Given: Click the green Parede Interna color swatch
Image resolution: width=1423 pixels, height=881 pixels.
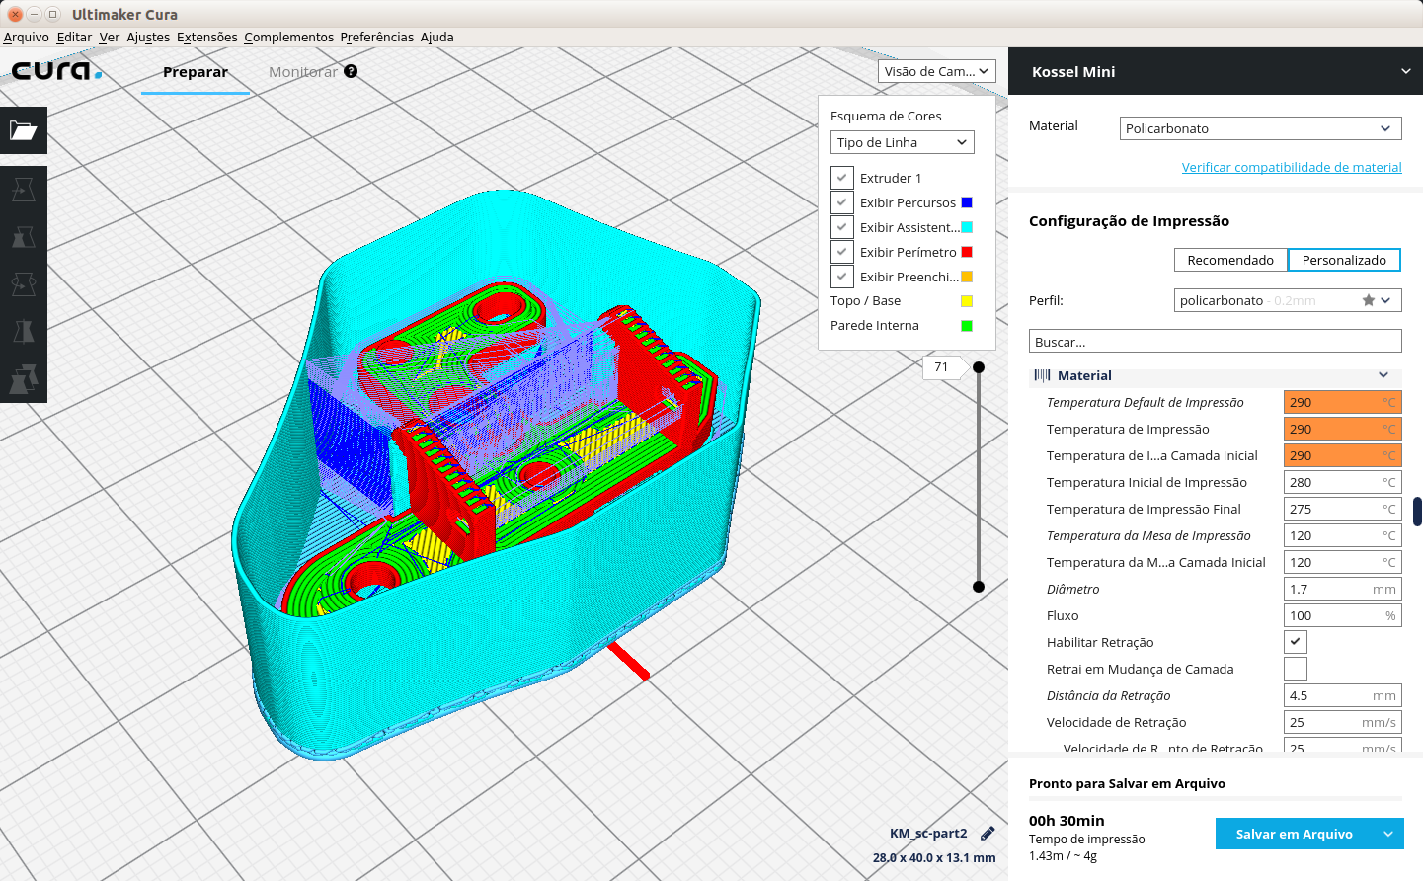Looking at the screenshot, I should (967, 326).
